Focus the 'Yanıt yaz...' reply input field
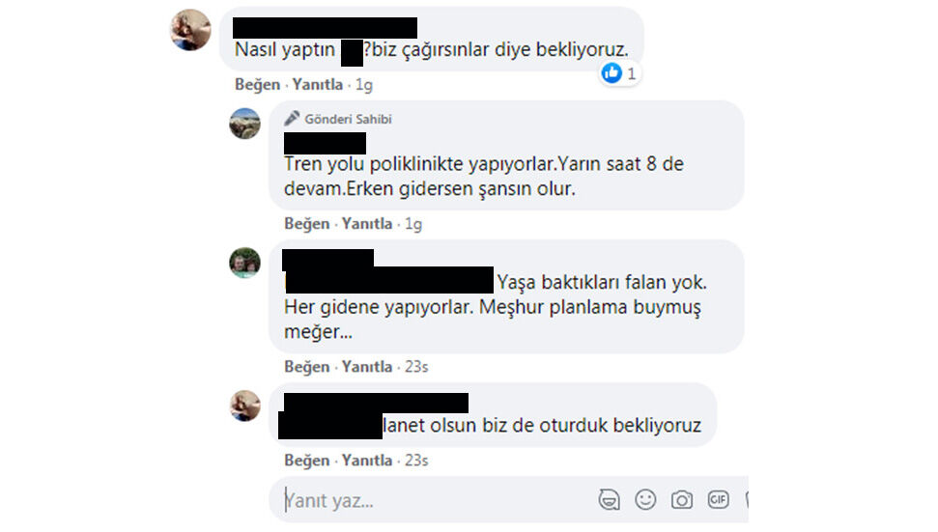938x532 pixels. pyautogui.click(x=437, y=500)
